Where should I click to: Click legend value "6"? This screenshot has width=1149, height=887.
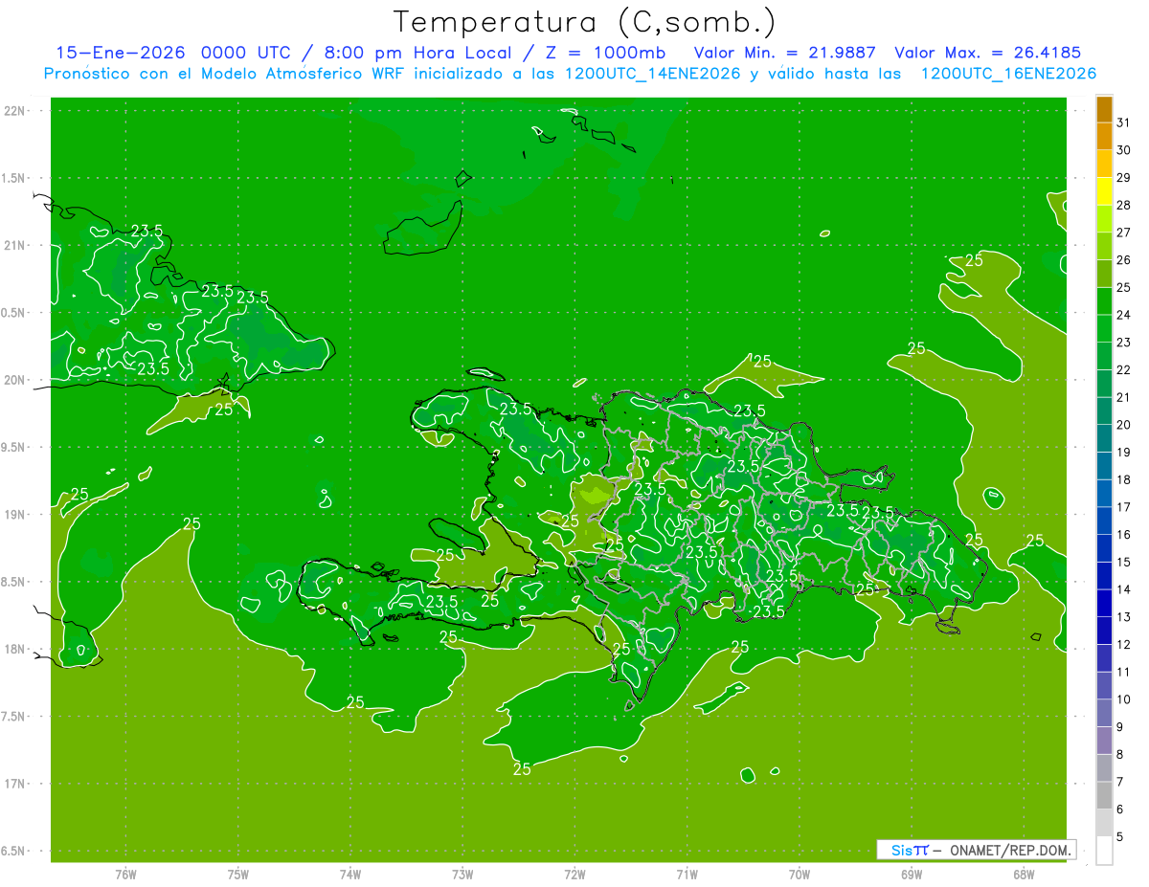click(x=1120, y=809)
